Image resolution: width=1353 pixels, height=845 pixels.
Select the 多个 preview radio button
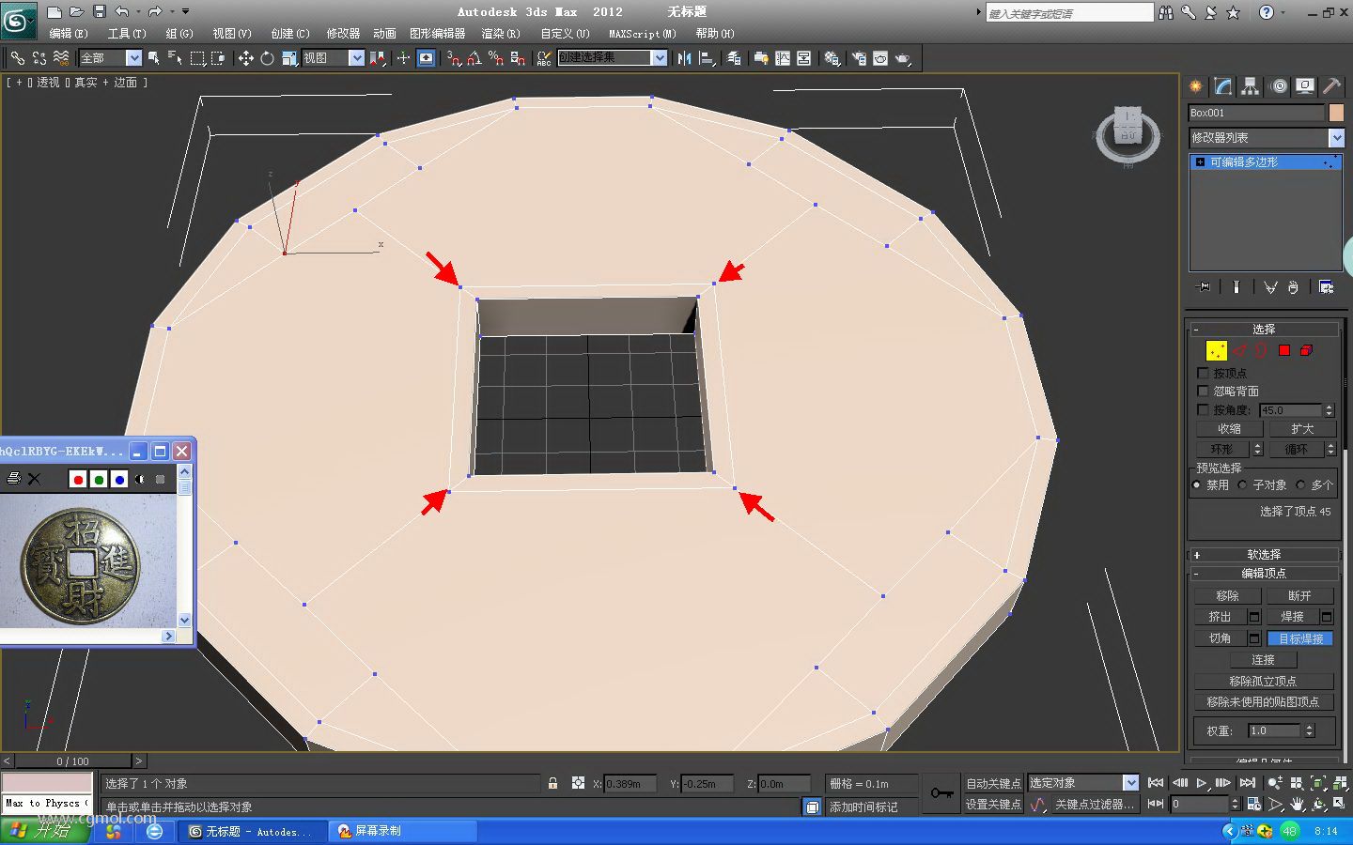coord(1300,484)
